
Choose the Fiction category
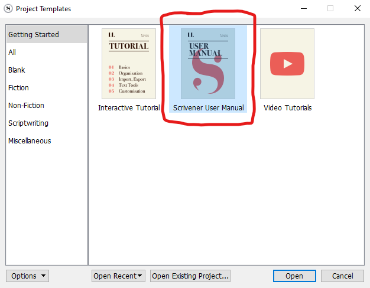pos(47,88)
